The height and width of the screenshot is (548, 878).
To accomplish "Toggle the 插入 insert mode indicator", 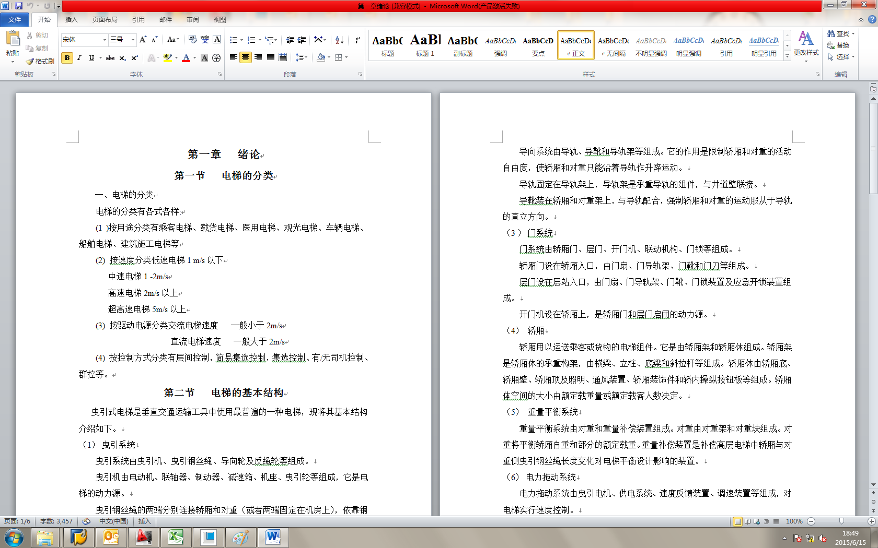I will click(x=144, y=521).
